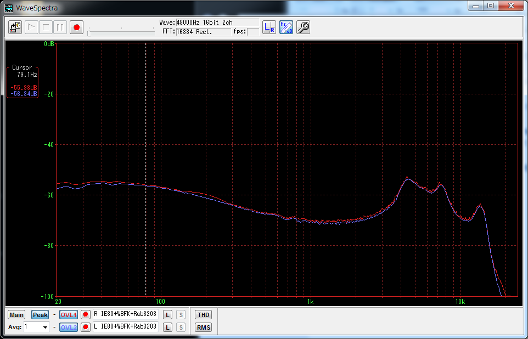
Task: Click the L load button in OVL1 row
Action: 168,315
